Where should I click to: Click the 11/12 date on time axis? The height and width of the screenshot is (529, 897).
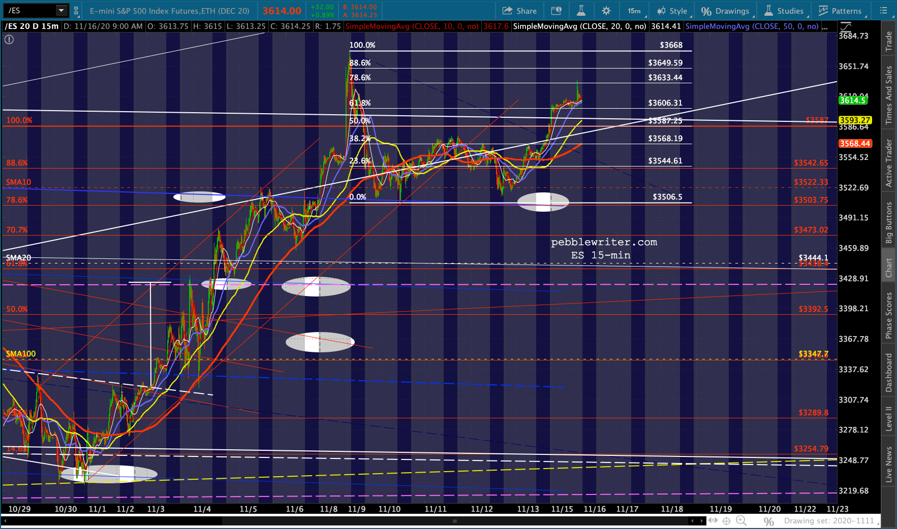482,509
